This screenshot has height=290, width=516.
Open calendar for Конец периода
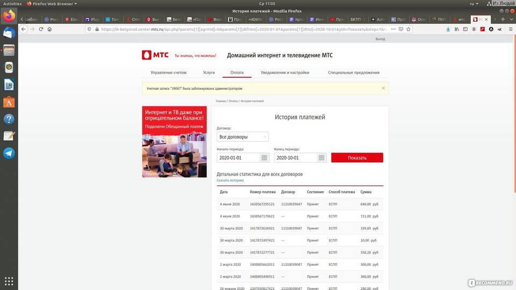(321, 157)
